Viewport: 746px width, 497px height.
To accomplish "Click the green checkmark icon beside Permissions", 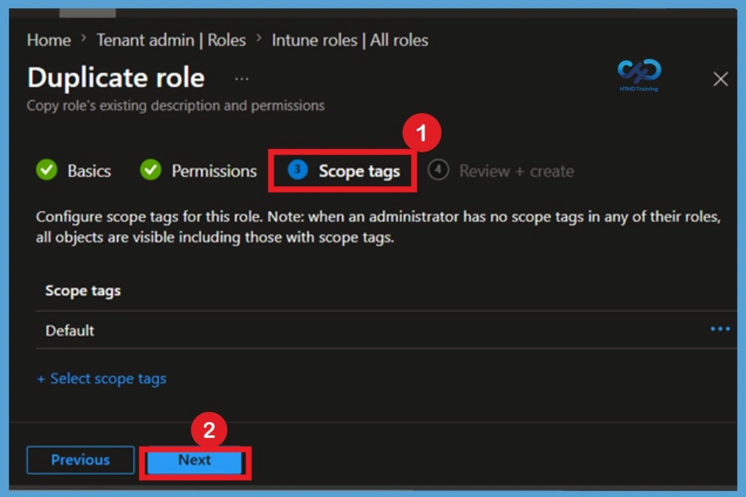I will 151,169.
